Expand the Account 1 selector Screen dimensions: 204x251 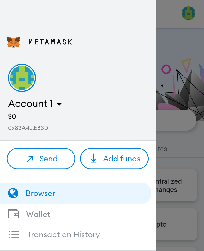(35, 104)
